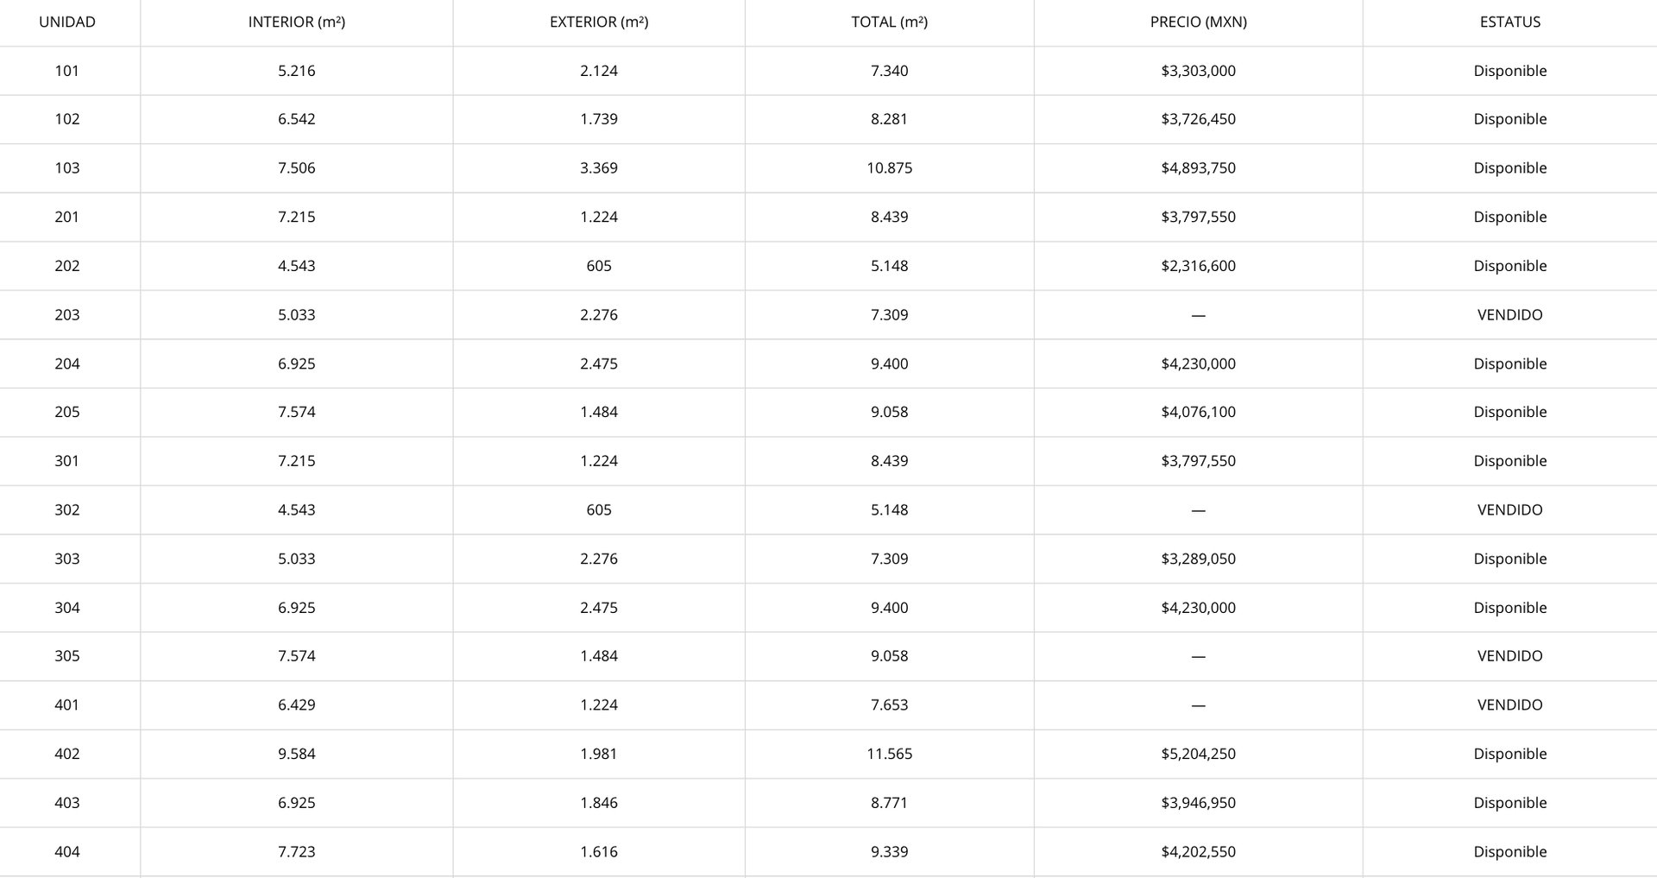Select unit 101 cell

(x=67, y=71)
